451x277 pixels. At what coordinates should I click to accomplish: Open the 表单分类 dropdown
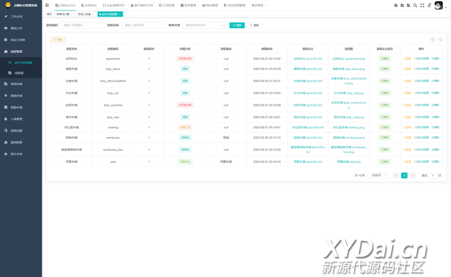204,25
